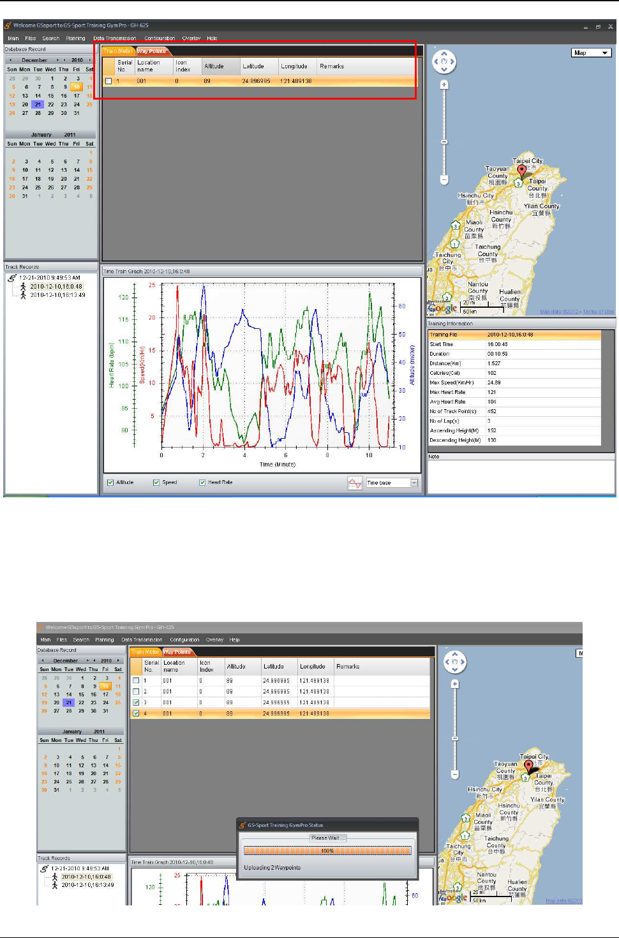Untick the waypoint 3 checkbox in lower window

coord(136,702)
